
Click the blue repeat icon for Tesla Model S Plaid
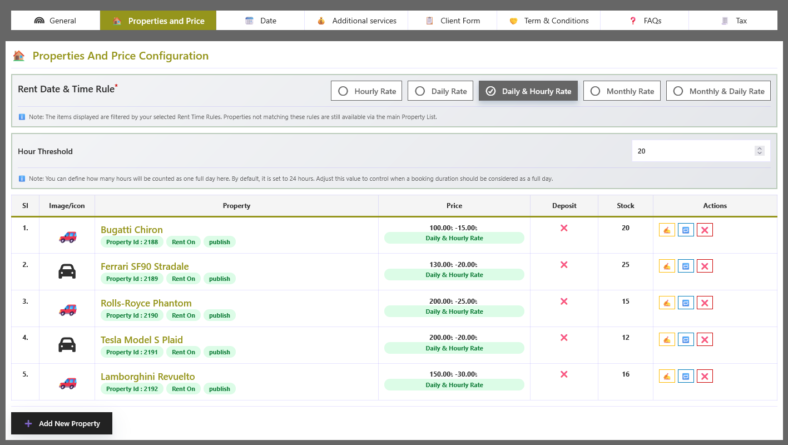coord(686,340)
